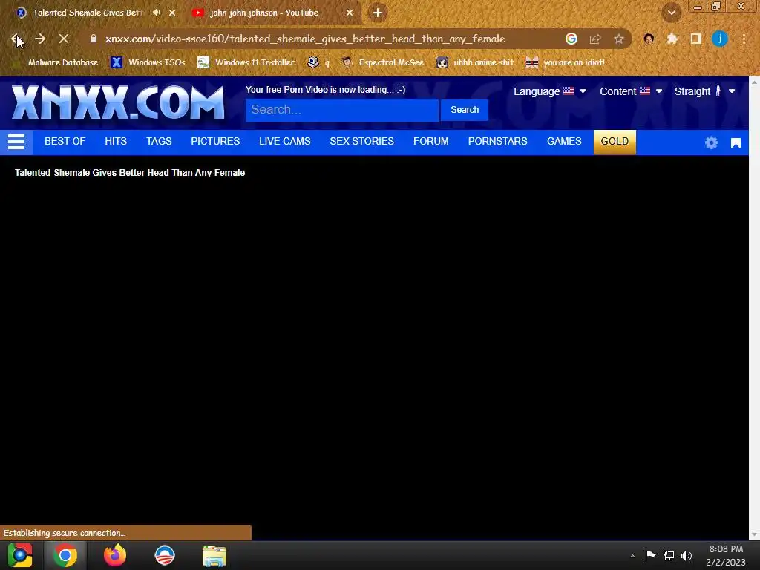
Task: Open 'you are an idiot!' bookmark
Action: pos(565,62)
